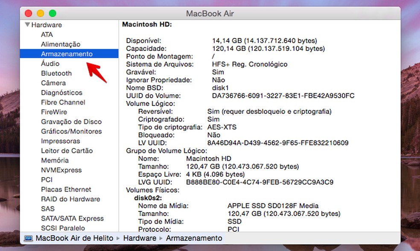Select Fibre Channel entry
This screenshot has height=251, width=420.
click(x=63, y=102)
